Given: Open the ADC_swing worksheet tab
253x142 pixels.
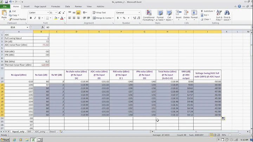Looking at the screenshot, I should tap(40, 132).
